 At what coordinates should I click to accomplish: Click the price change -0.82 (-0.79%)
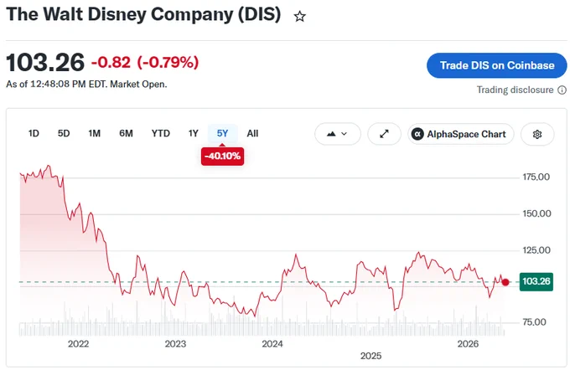[x=145, y=63]
